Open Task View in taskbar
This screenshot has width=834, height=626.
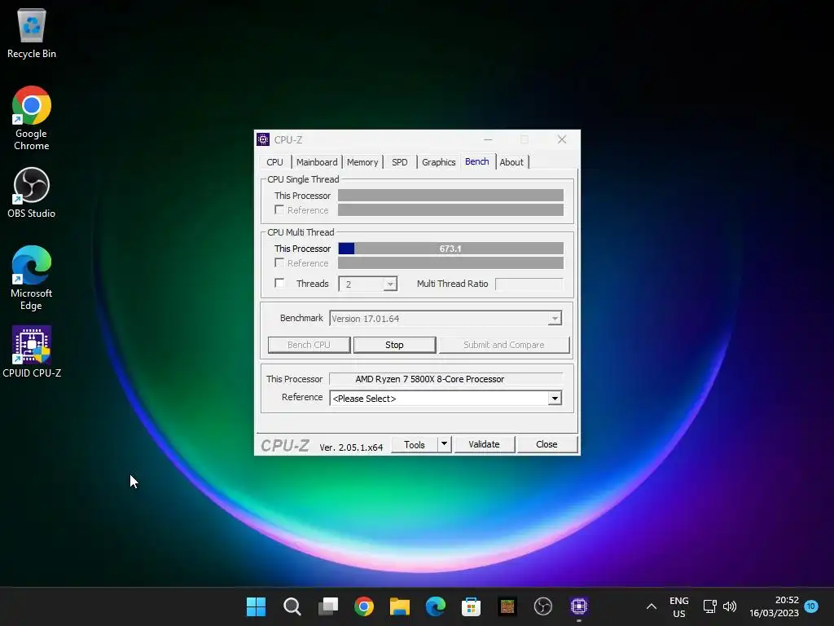point(328,606)
